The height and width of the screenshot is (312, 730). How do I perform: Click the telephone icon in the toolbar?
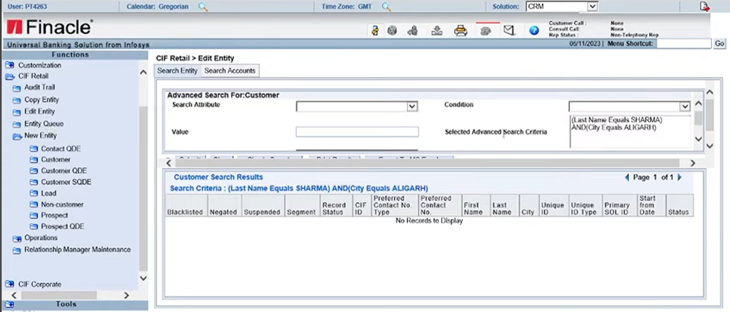pyautogui.click(x=486, y=31)
